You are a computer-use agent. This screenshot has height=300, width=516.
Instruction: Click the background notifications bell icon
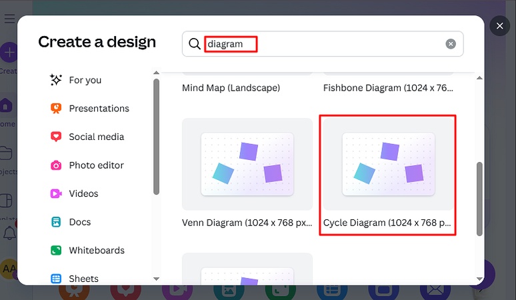pos(9,233)
